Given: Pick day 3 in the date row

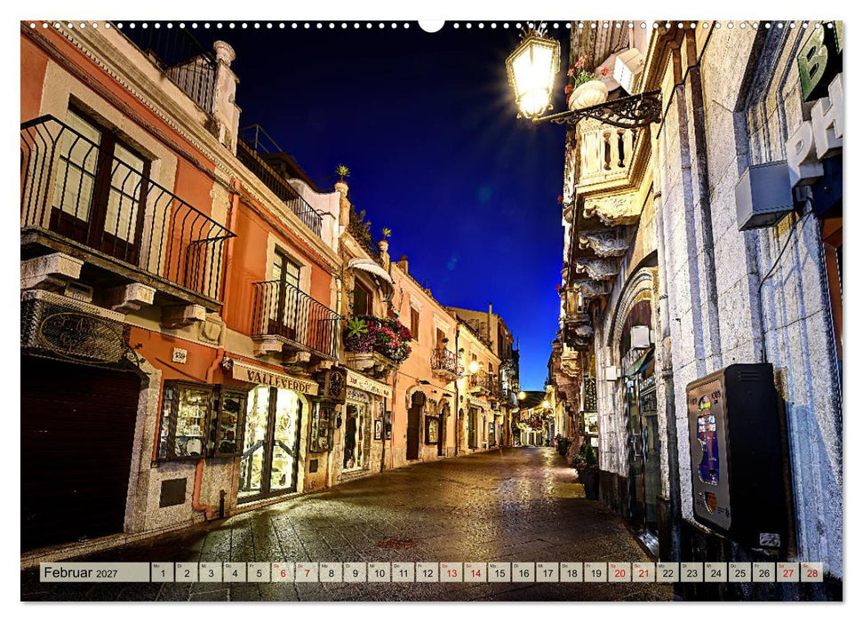Looking at the screenshot, I should (x=211, y=572).
